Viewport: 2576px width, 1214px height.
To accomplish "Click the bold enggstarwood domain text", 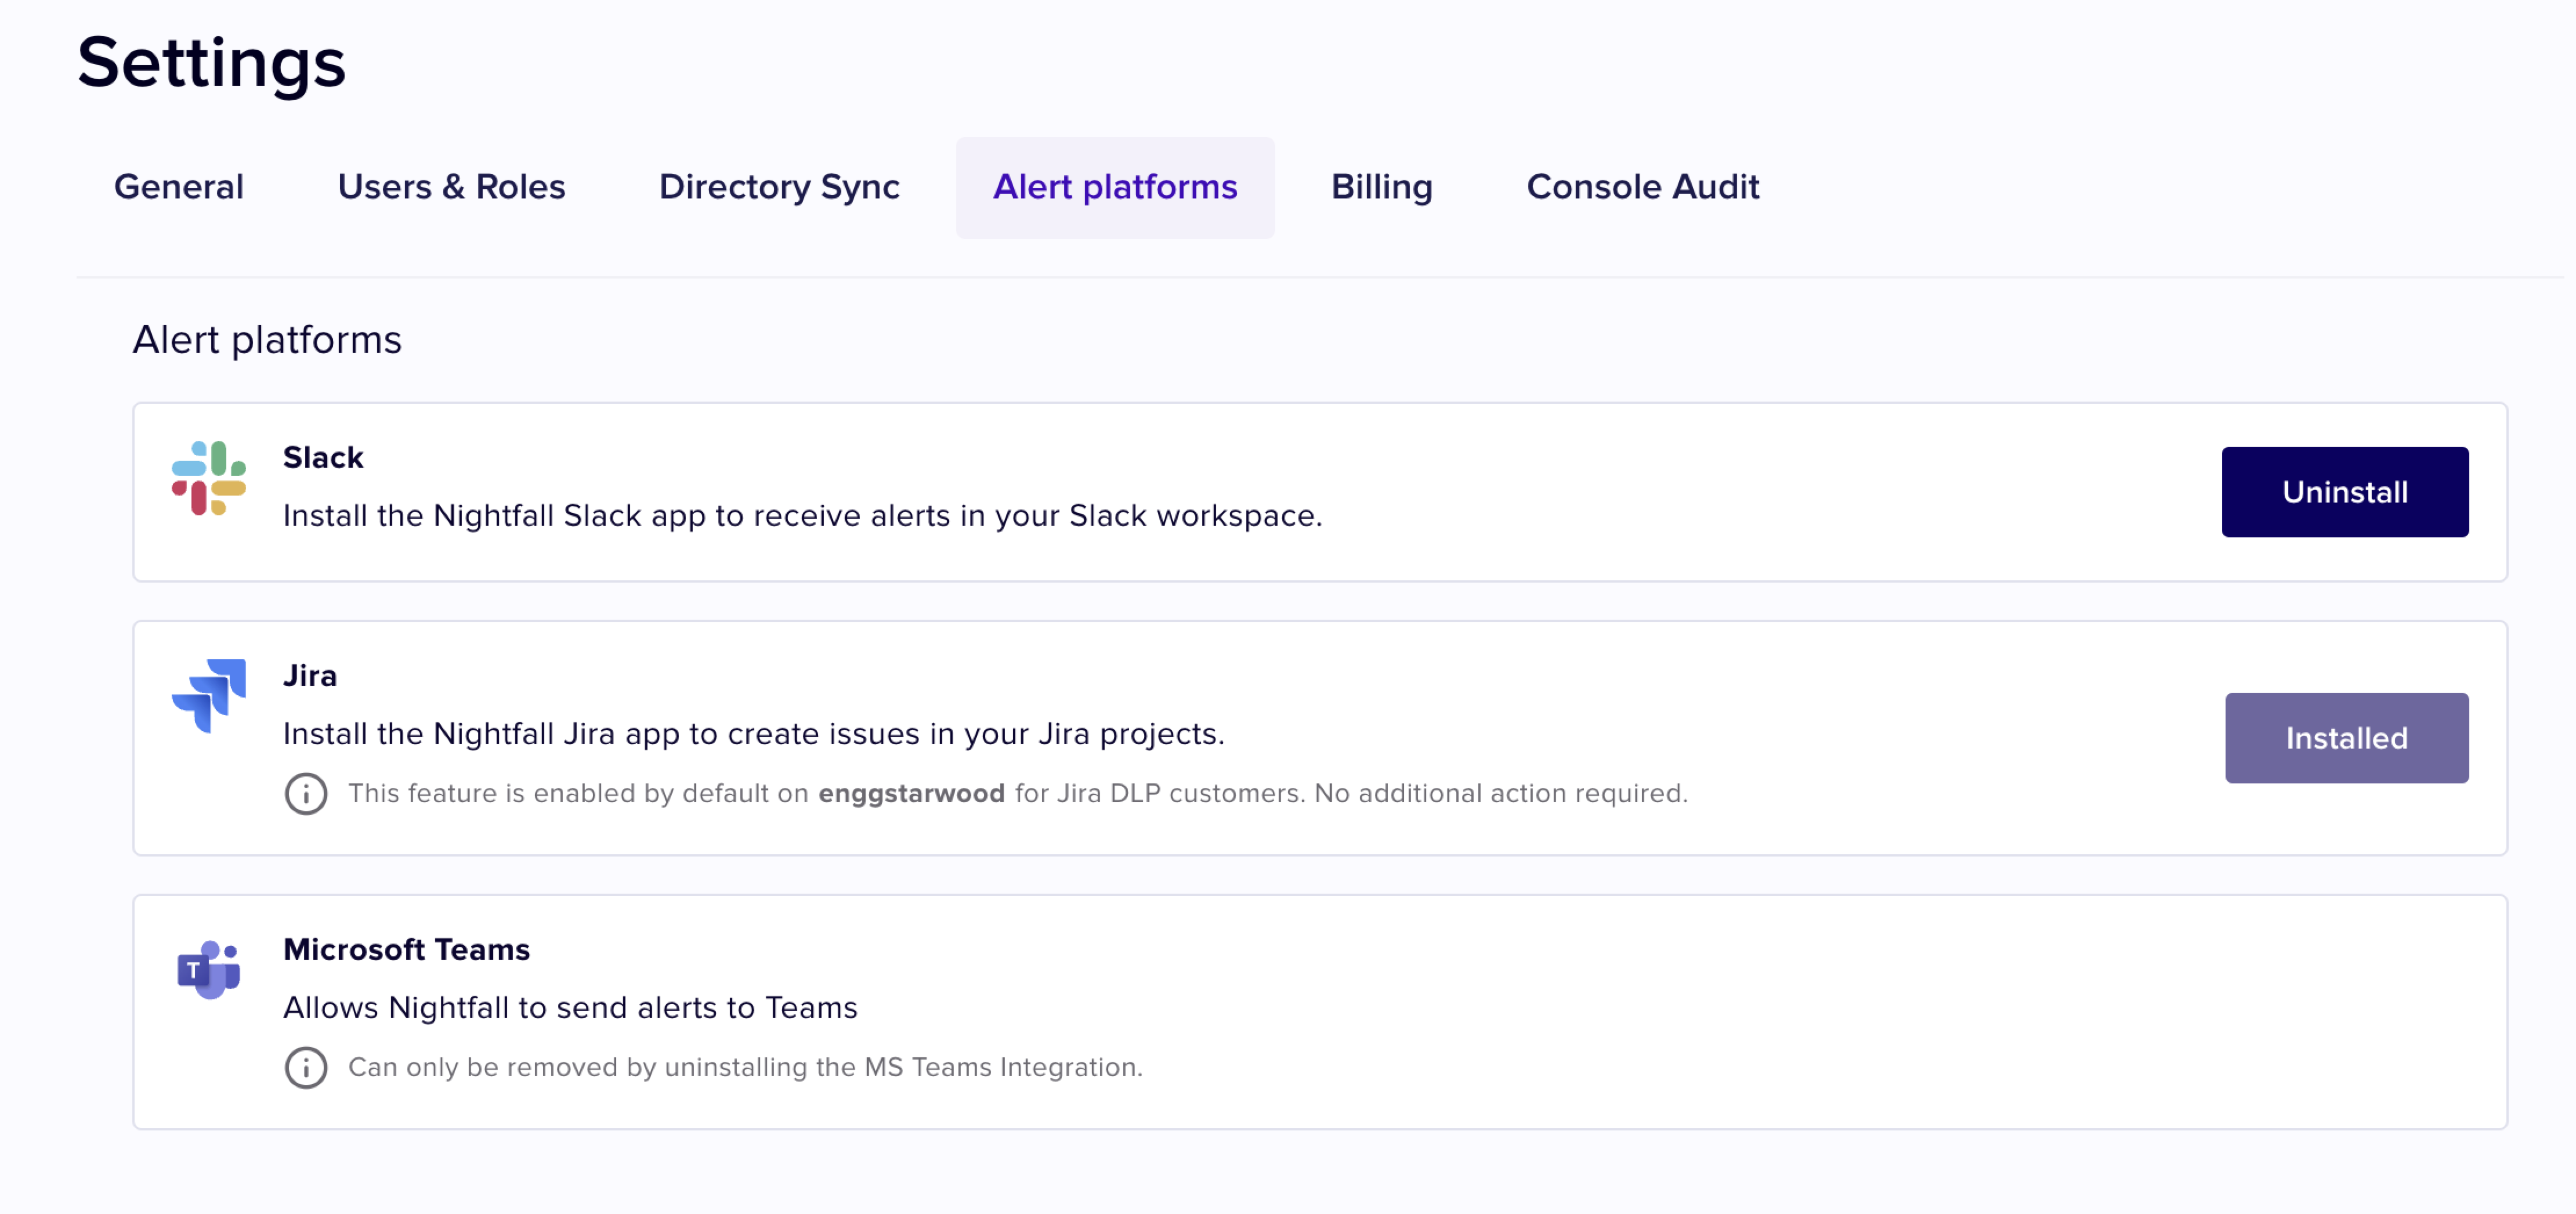I will coord(911,794).
